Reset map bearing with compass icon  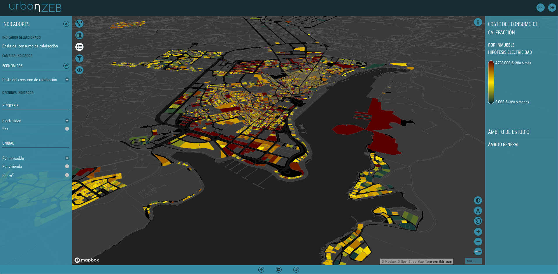click(x=478, y=251)
